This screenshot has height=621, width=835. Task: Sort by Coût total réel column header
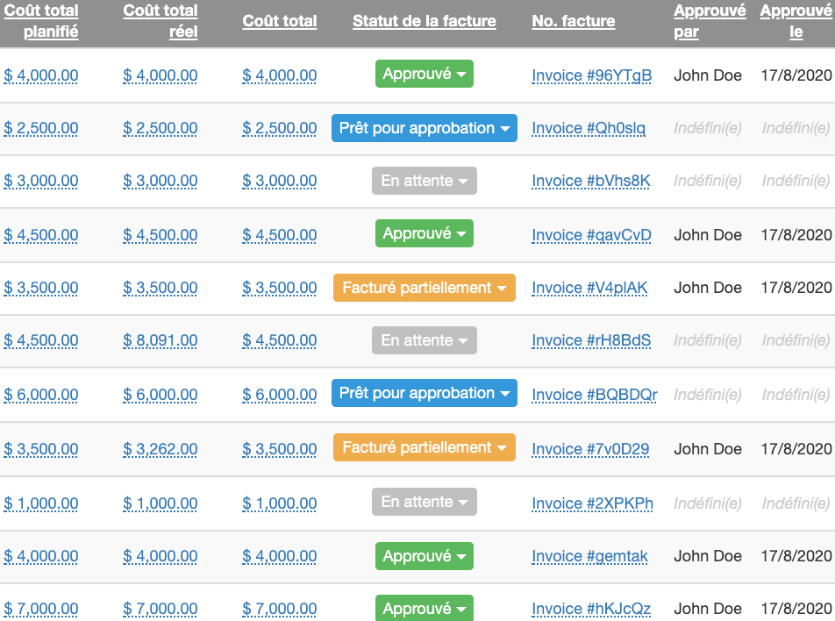(x=161, y=22)
